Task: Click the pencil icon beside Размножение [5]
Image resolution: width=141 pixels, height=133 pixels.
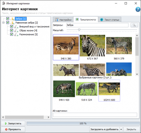Action: coord(16,35)
